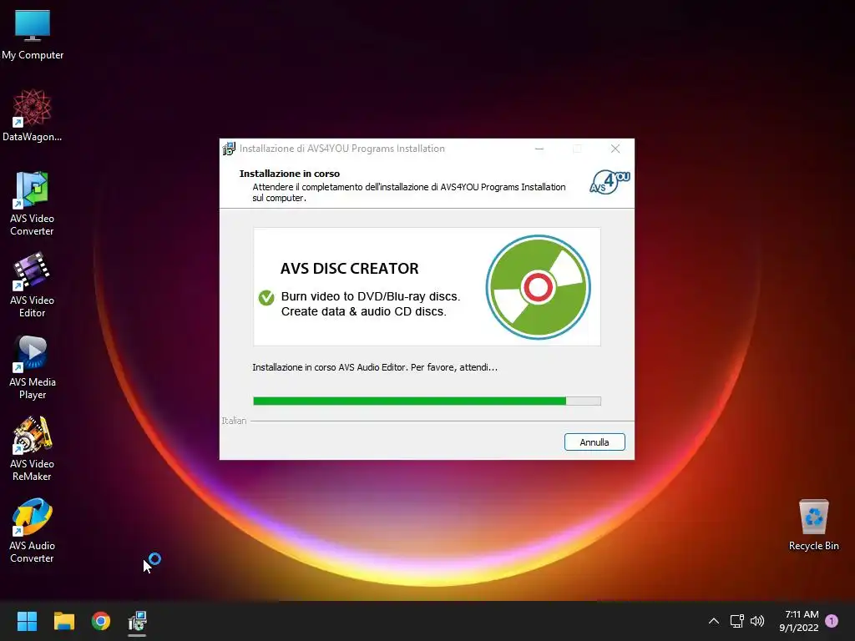Open the My Computer desktop icon
This screenshot has height=641, width=855.
coord(33,34)
